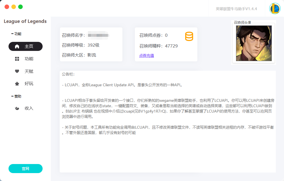284x181 pixels.
Task: Click the heart icon next to 天赋
Action: 17,71
